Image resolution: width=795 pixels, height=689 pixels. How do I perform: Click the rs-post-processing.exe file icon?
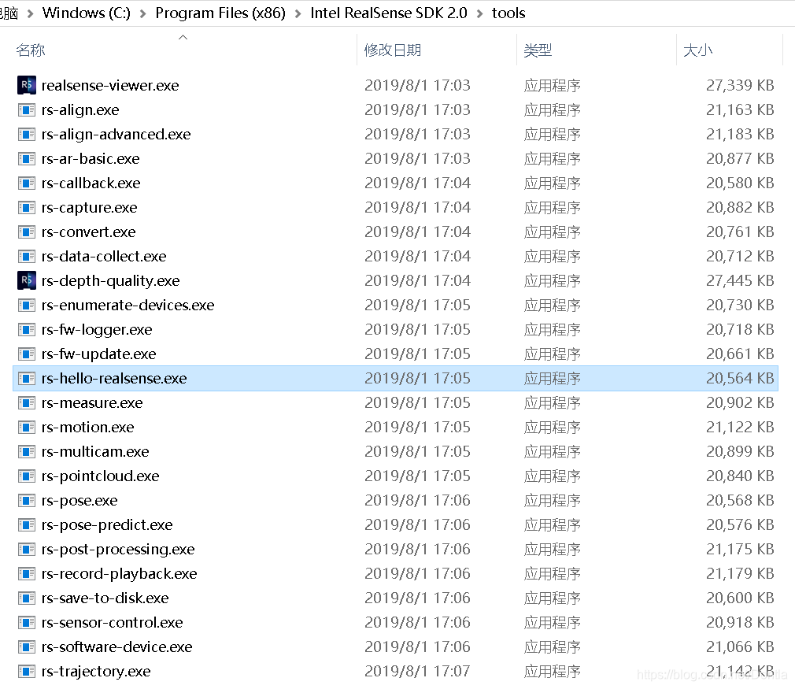click(26, 549)
